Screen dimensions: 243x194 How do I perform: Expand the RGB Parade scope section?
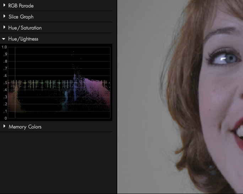(x=4, y=5)
